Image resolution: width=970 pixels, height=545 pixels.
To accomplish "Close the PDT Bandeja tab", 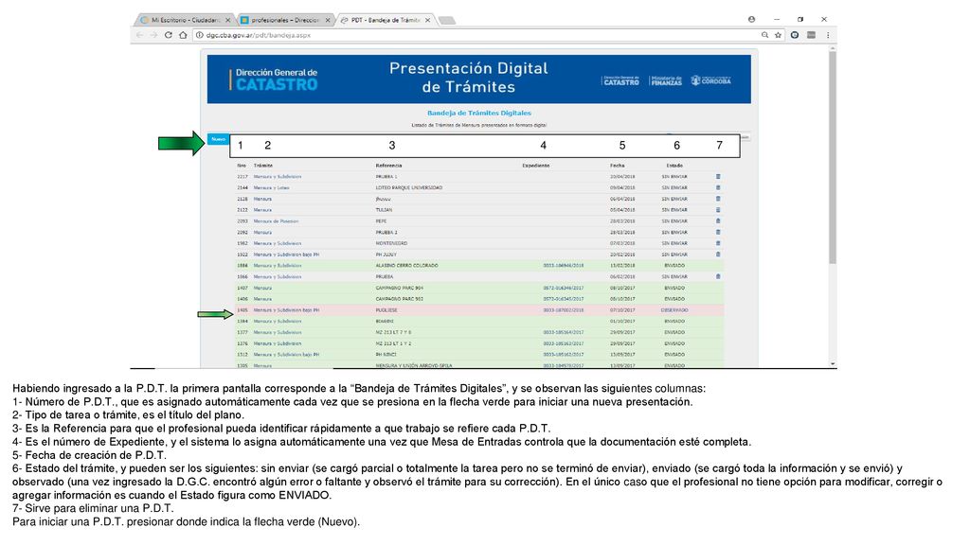I will coord(427,21).
